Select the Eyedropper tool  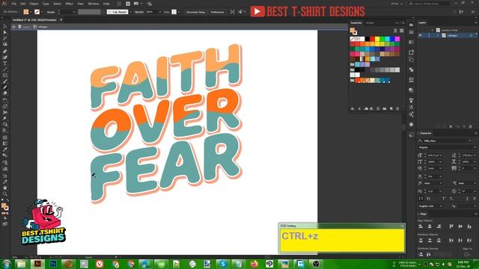coord(5,149)
